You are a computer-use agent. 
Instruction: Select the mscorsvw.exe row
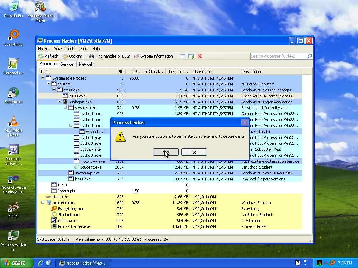pos(170,161)
